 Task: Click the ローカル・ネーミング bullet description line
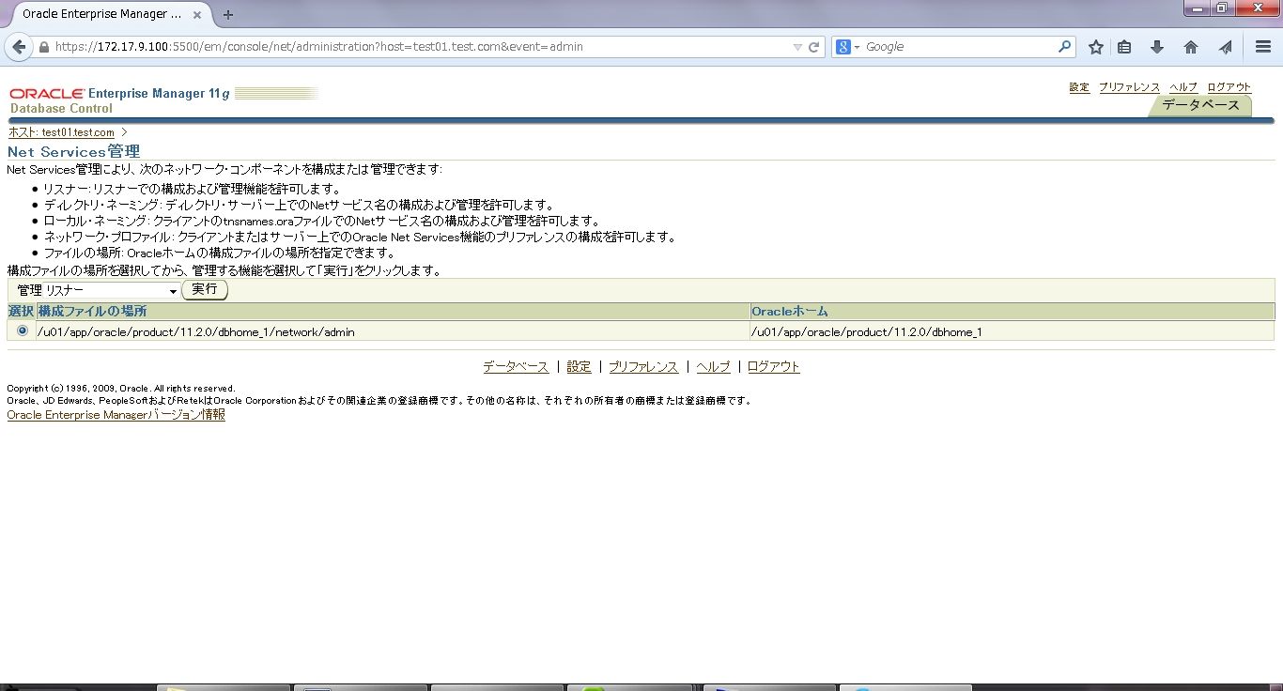tap(322, 221)
